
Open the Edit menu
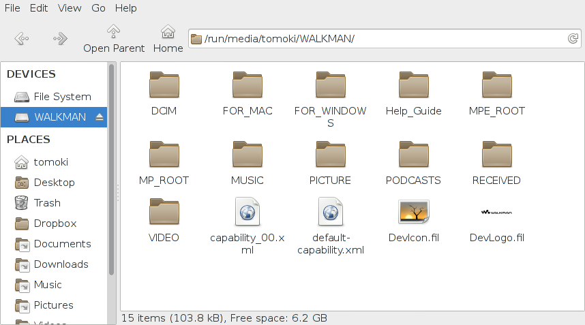[39, 7]
